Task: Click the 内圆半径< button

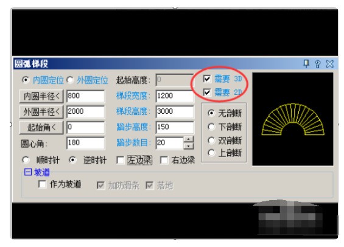Action: pos(41,96)
